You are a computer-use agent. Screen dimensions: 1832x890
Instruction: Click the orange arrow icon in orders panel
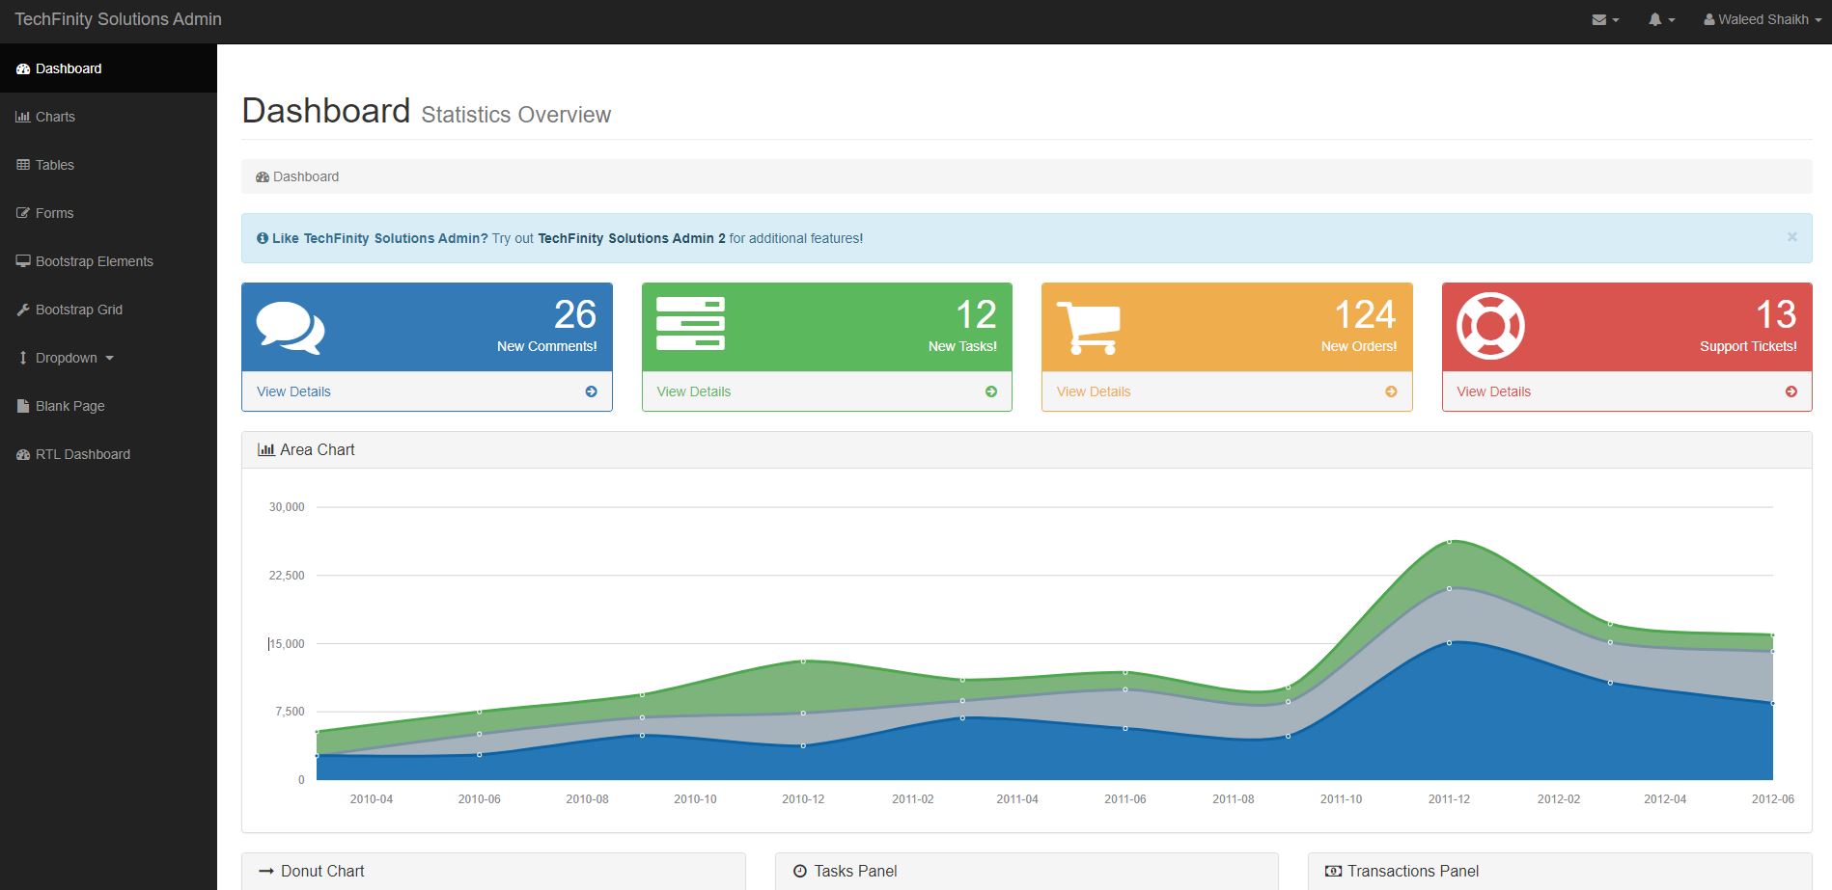point(1391,391)
